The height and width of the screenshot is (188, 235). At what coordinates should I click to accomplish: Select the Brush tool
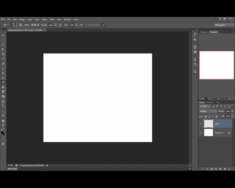click(3, 69)
